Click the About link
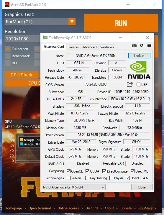This screenshot has width=164, height=215. coord(109,208)
